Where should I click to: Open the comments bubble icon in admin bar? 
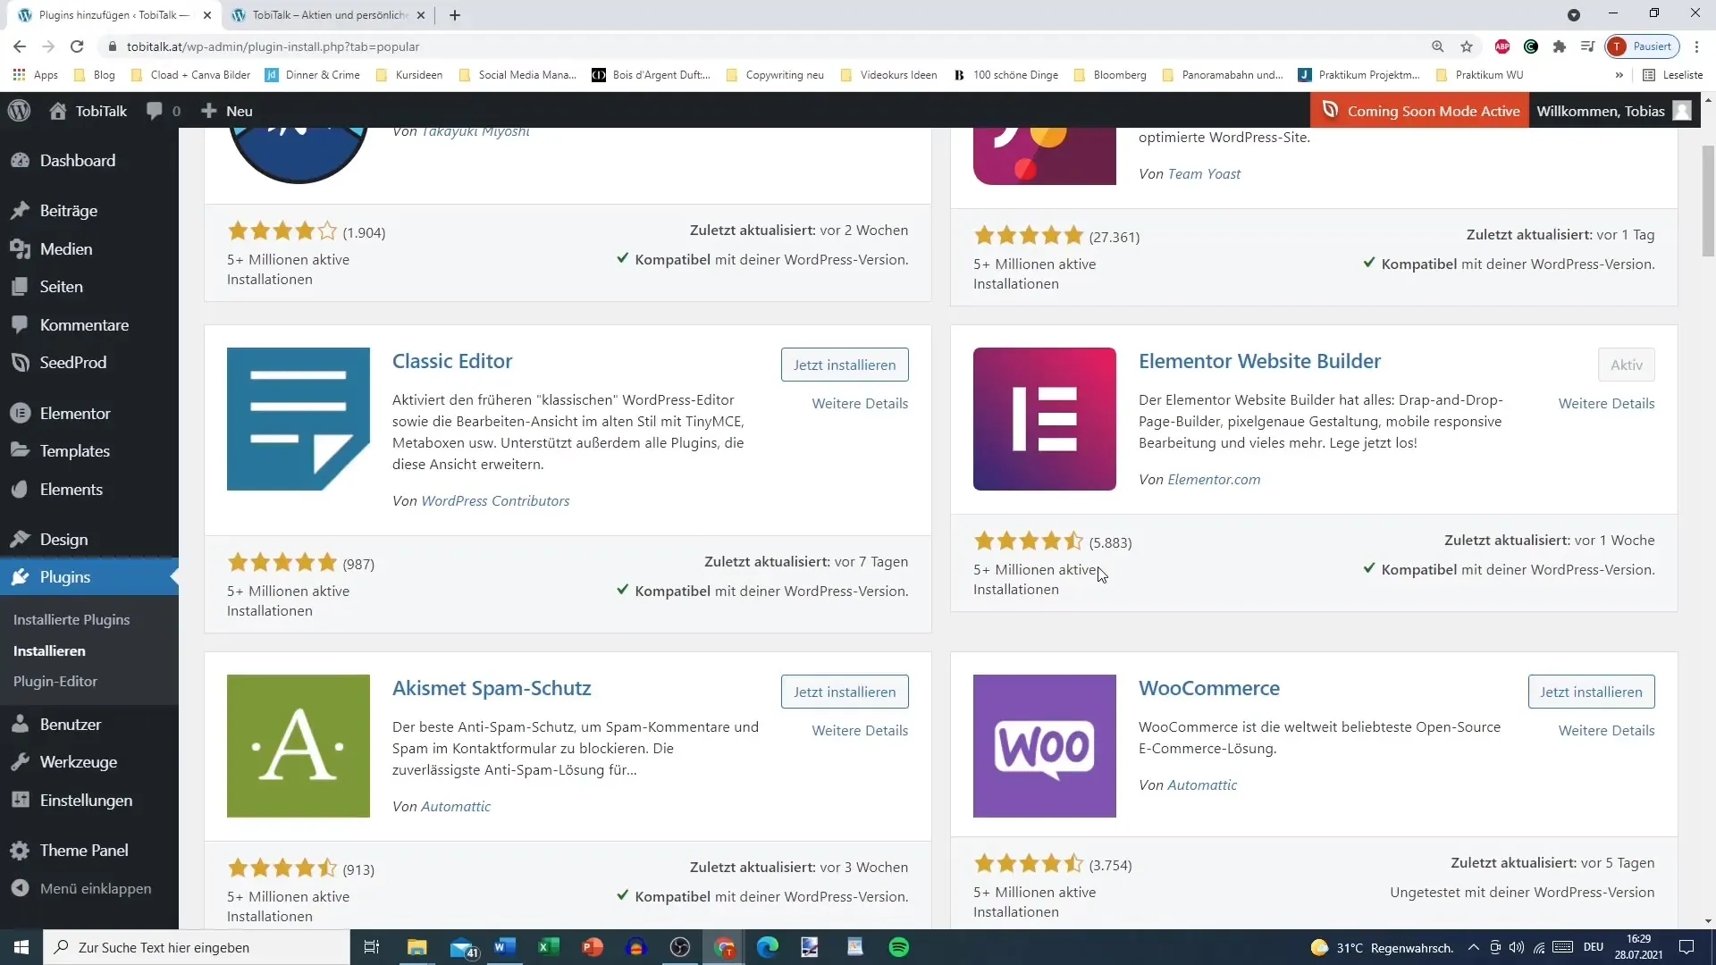pos(155,111)
